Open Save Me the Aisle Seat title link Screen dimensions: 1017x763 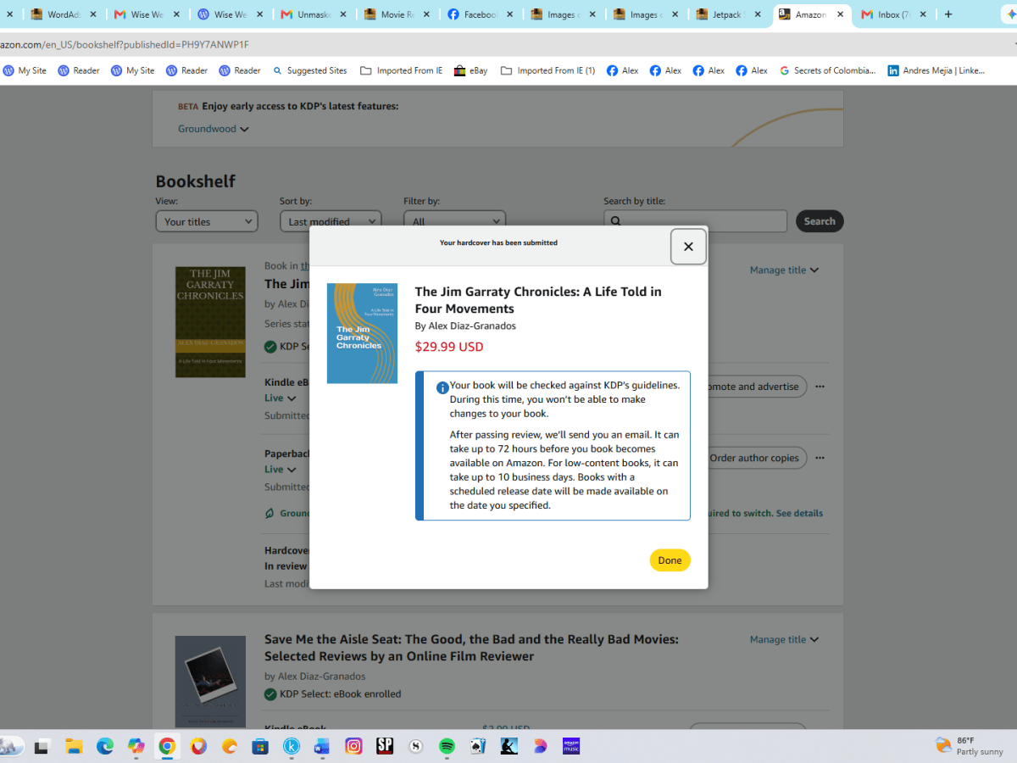tap(471, 648)
